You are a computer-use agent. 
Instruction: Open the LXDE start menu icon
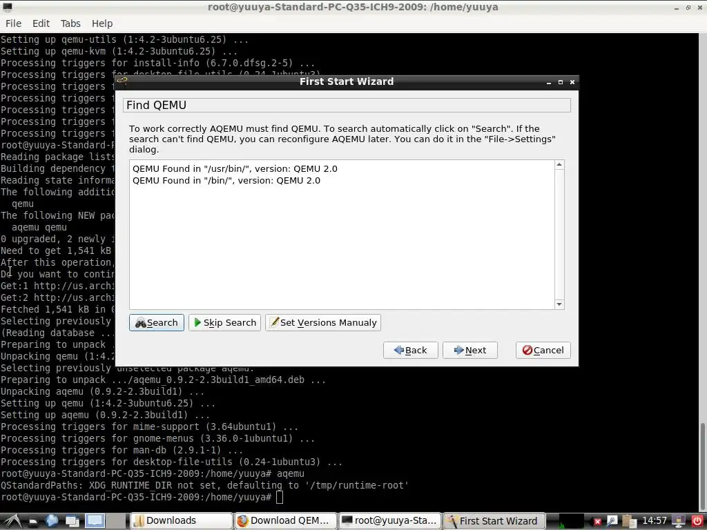point(12,521)
